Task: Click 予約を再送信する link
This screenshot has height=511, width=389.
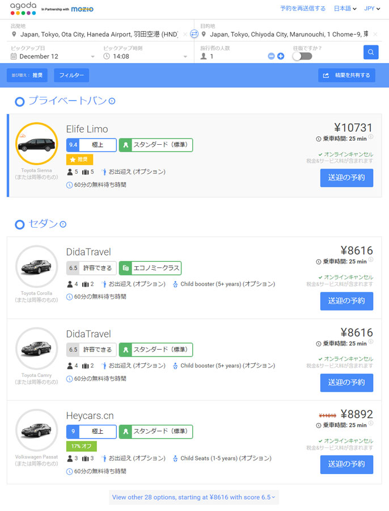Action: coord(303,9)
